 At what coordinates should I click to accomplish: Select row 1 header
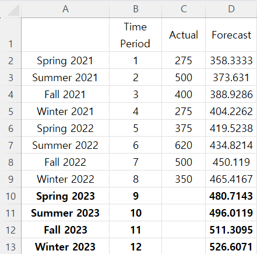tap(10, 35)
